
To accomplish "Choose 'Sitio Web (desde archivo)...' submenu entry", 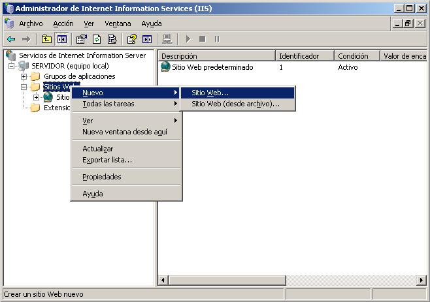I will (x=235, y=104).
